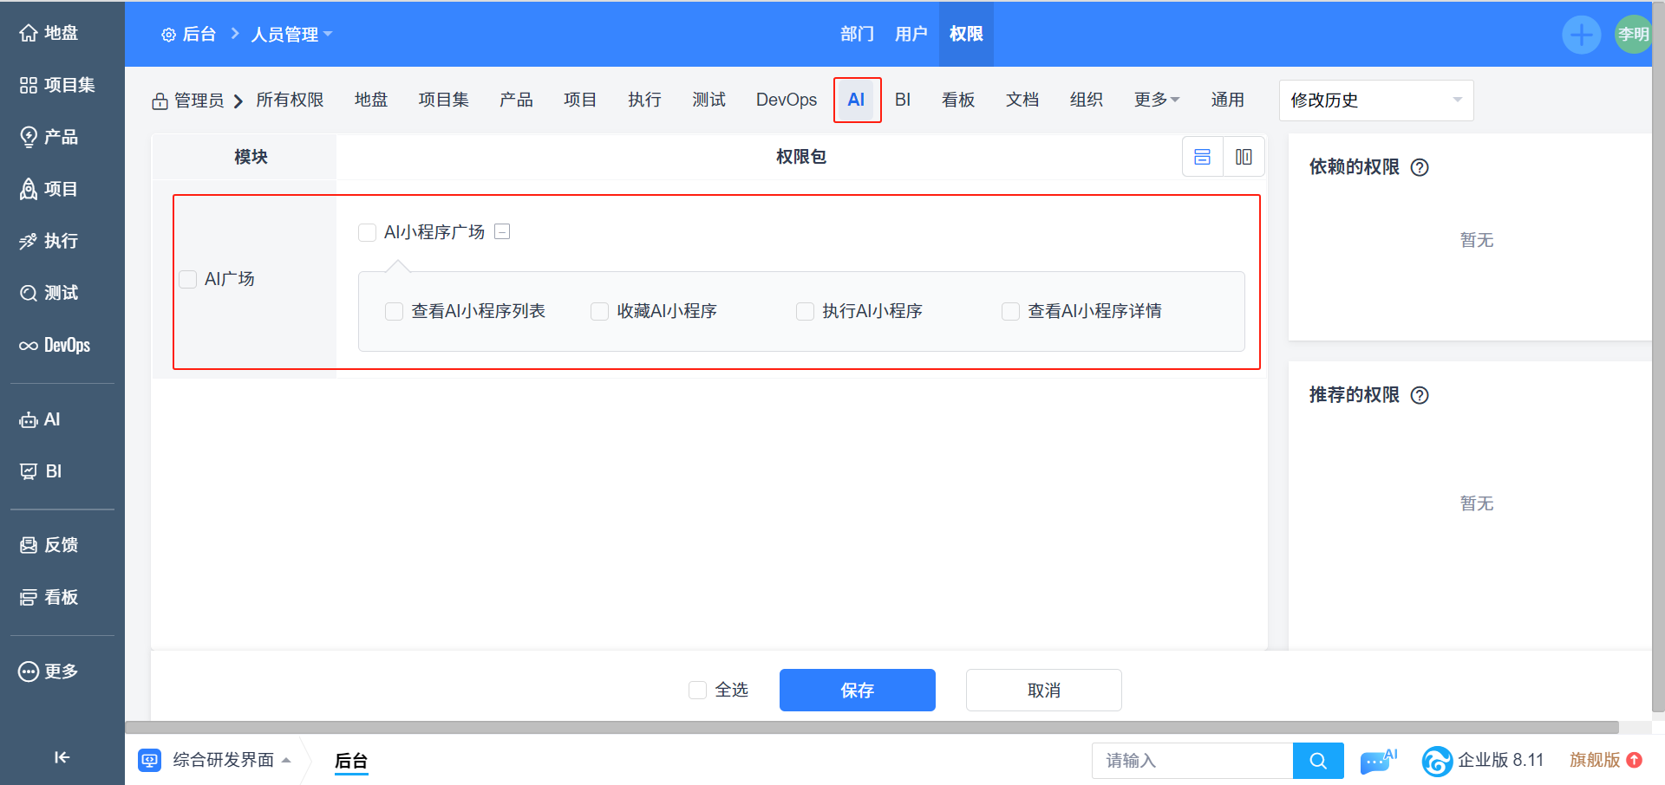Screen dimensions: 1665x785
Task: Click the 取消 button
Action: 1043,690
